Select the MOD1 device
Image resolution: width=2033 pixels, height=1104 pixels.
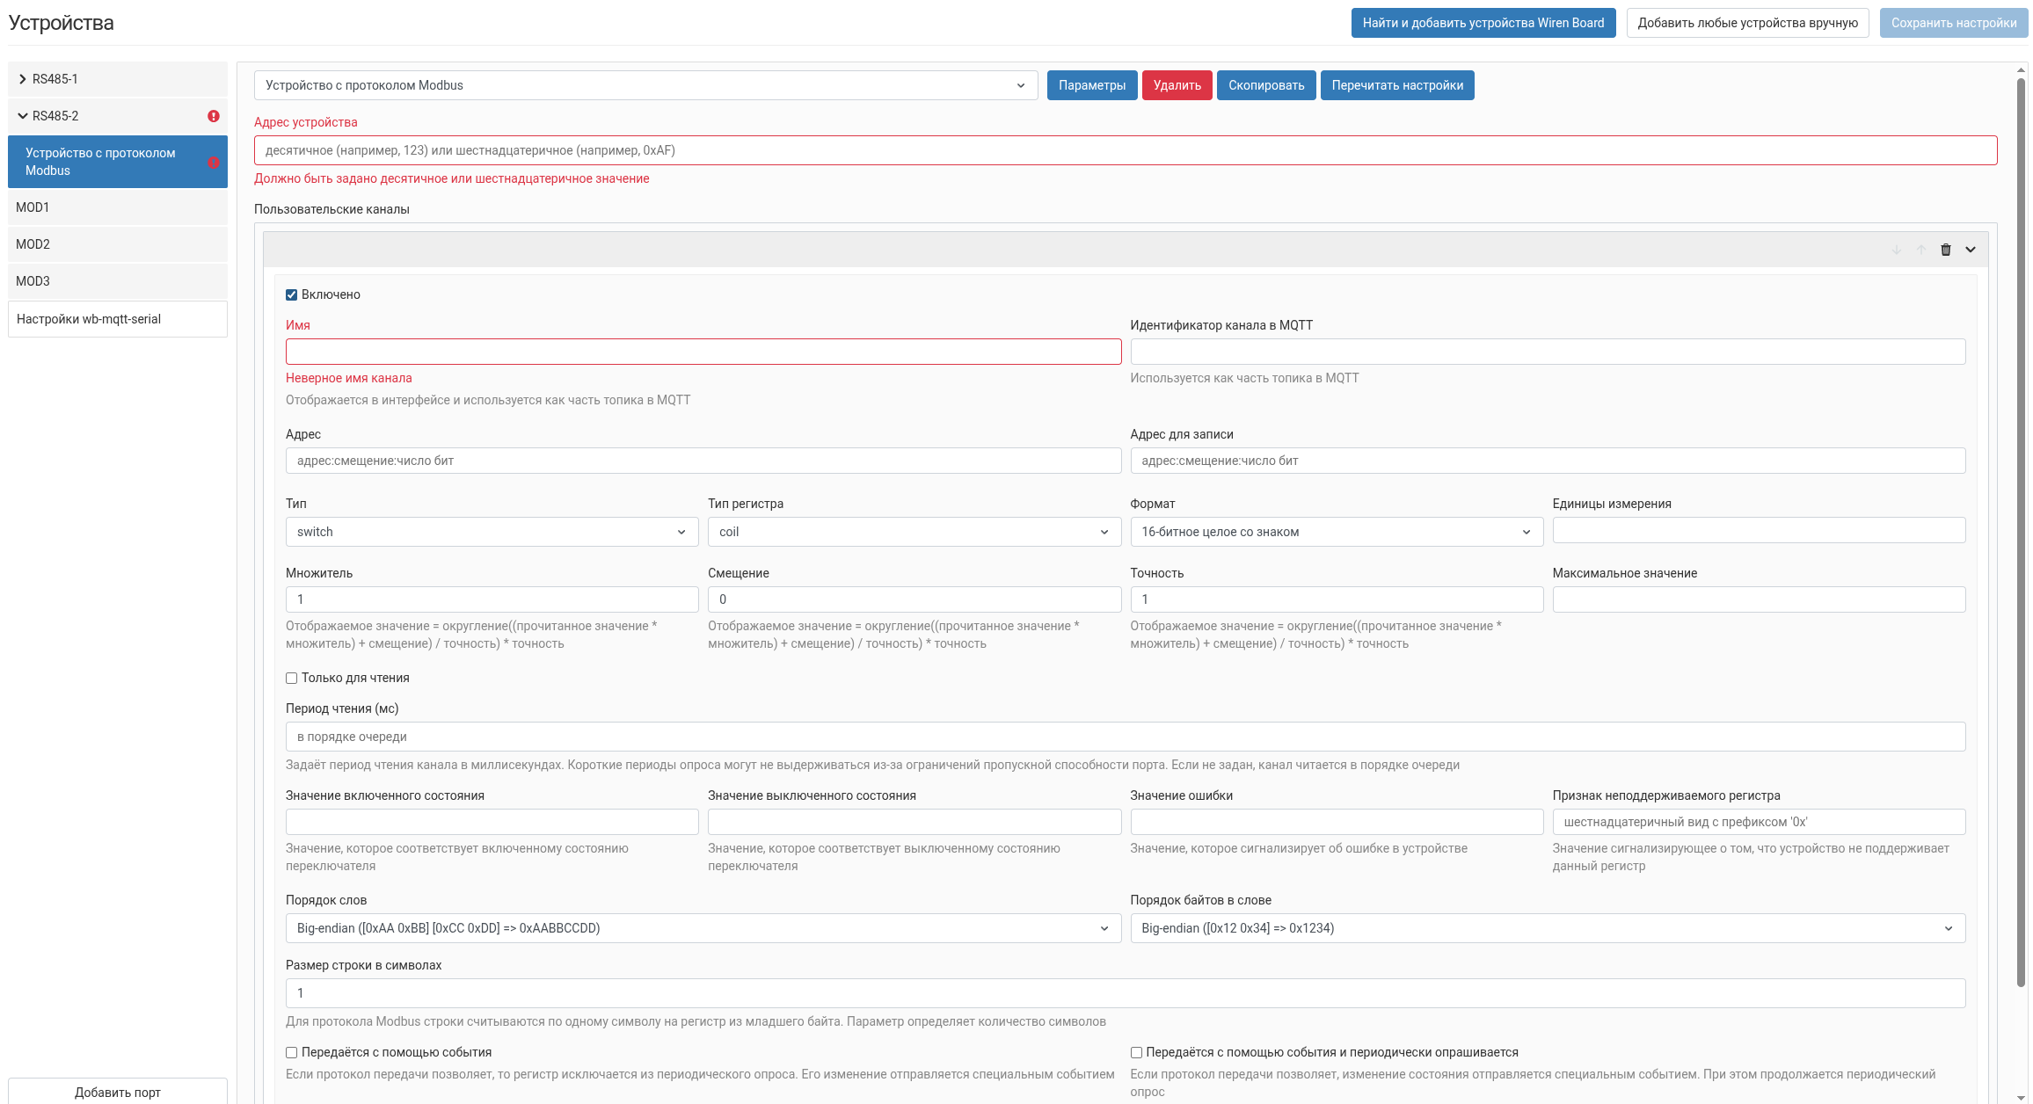click(118, 207)
